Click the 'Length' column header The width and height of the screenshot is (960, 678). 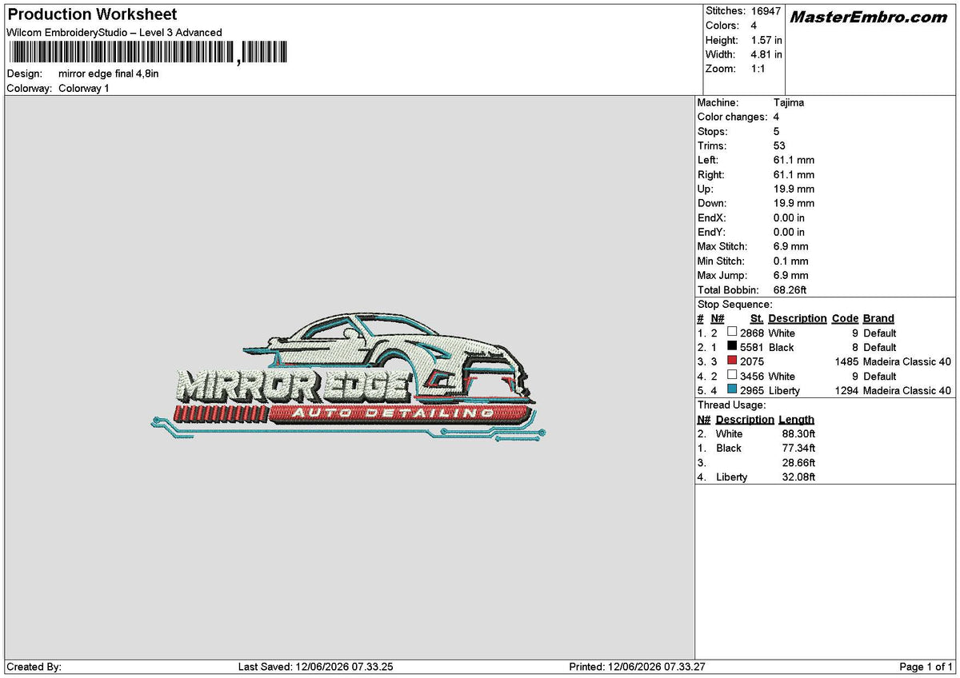point(796,419)
